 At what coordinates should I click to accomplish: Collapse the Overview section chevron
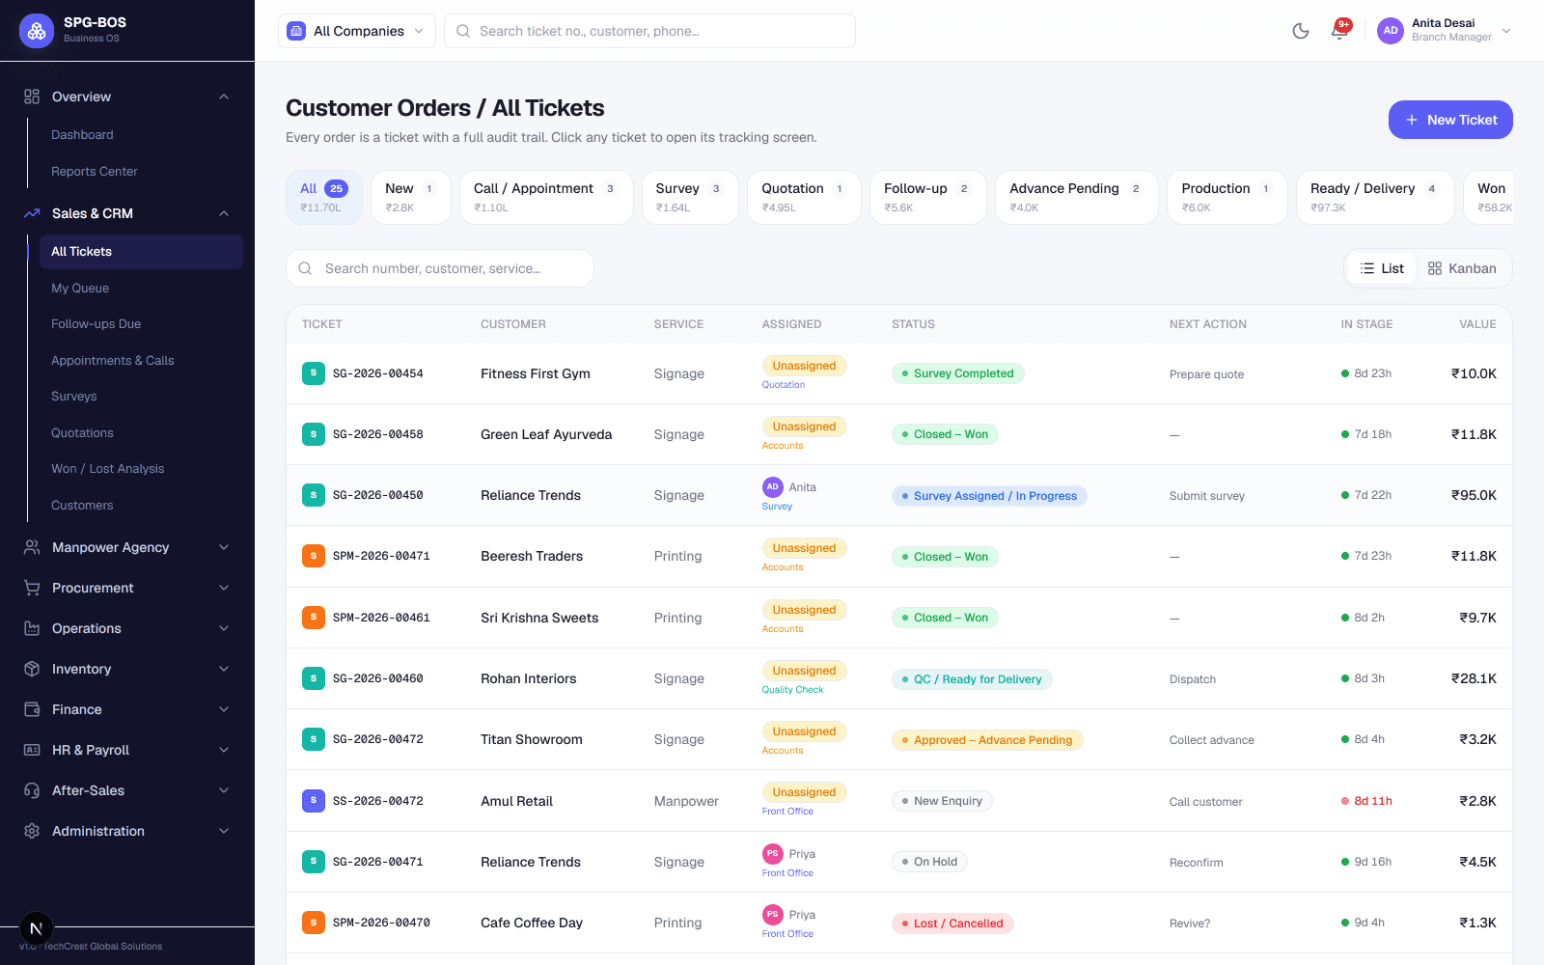tap(224, 96)
